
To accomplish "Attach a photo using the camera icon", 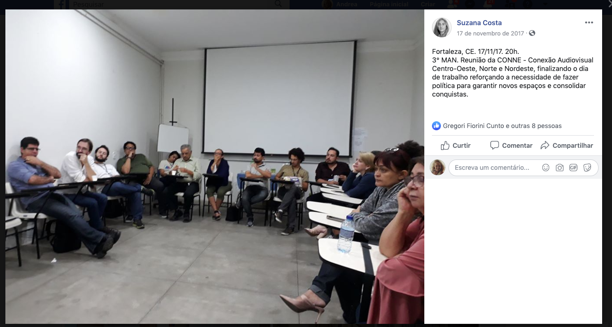I will pos(559,168).
